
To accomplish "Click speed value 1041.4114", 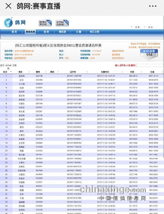I will 153,76.
